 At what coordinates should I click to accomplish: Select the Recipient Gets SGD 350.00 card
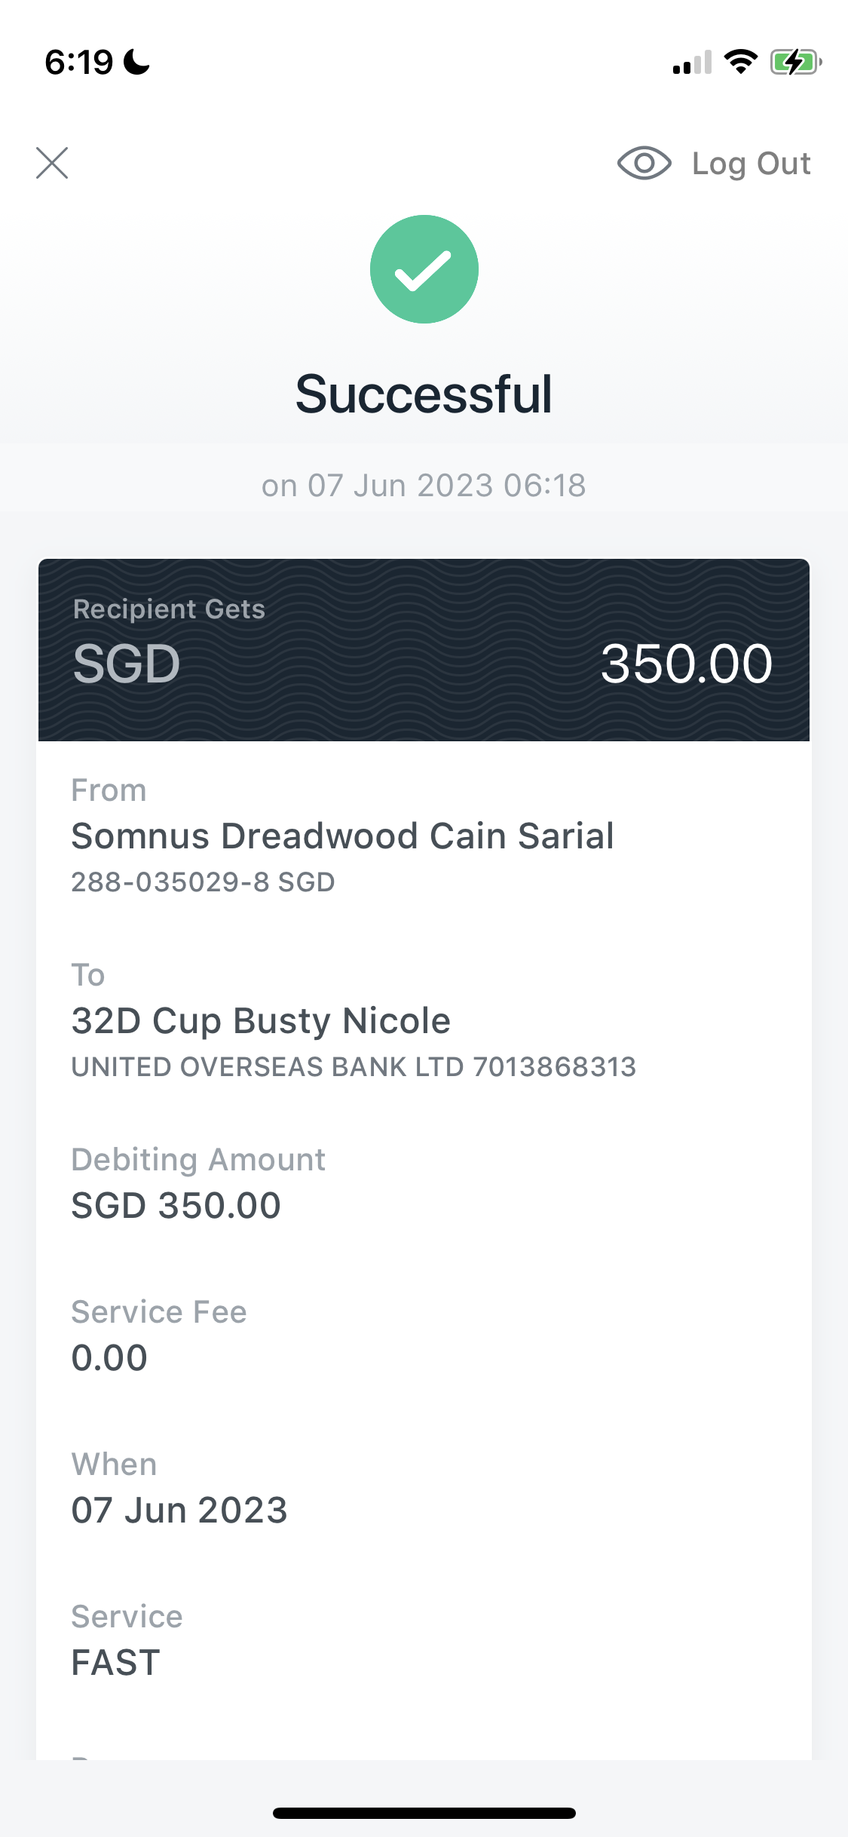(424, 650)
